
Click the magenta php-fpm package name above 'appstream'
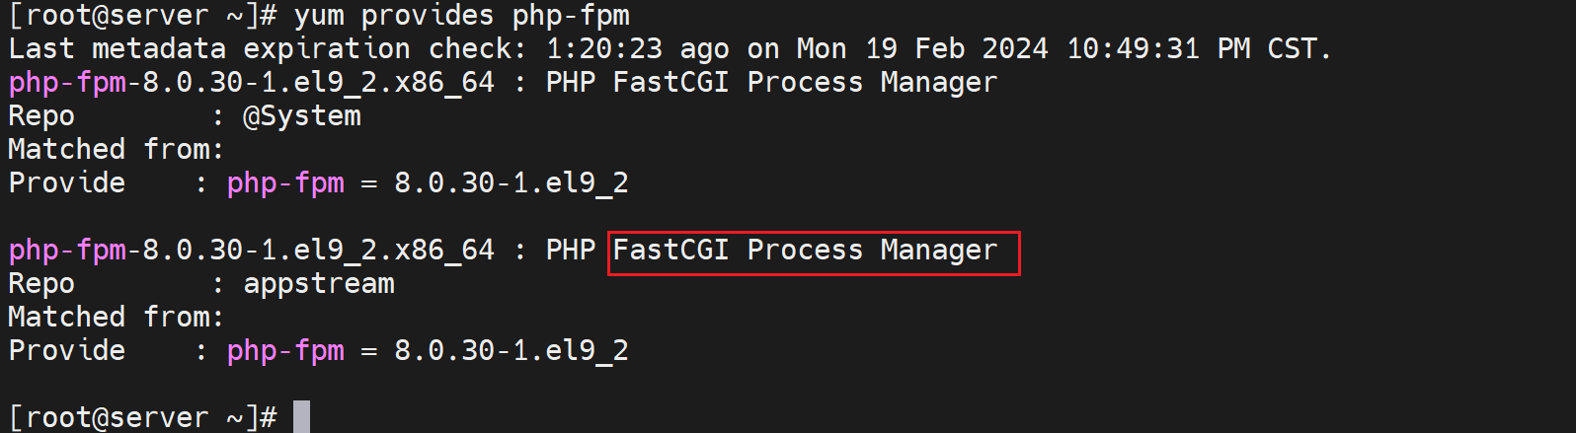(x=67, y=251)
